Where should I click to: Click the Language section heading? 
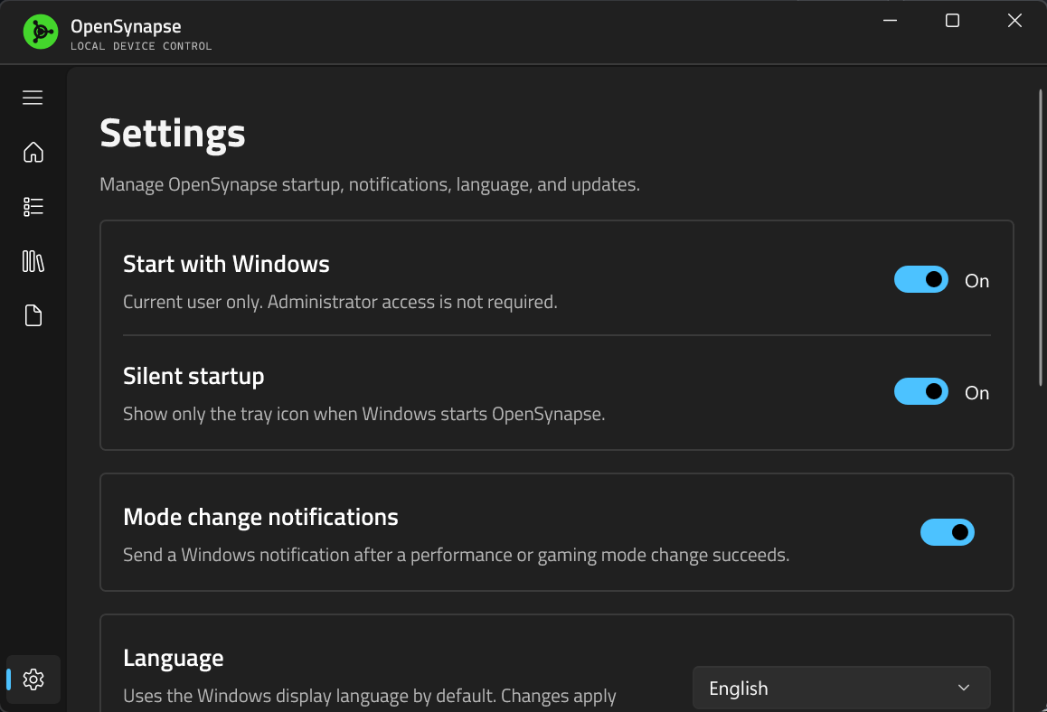(174, 659)
